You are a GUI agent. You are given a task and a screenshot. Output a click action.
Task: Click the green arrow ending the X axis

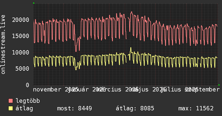point(219,85)
